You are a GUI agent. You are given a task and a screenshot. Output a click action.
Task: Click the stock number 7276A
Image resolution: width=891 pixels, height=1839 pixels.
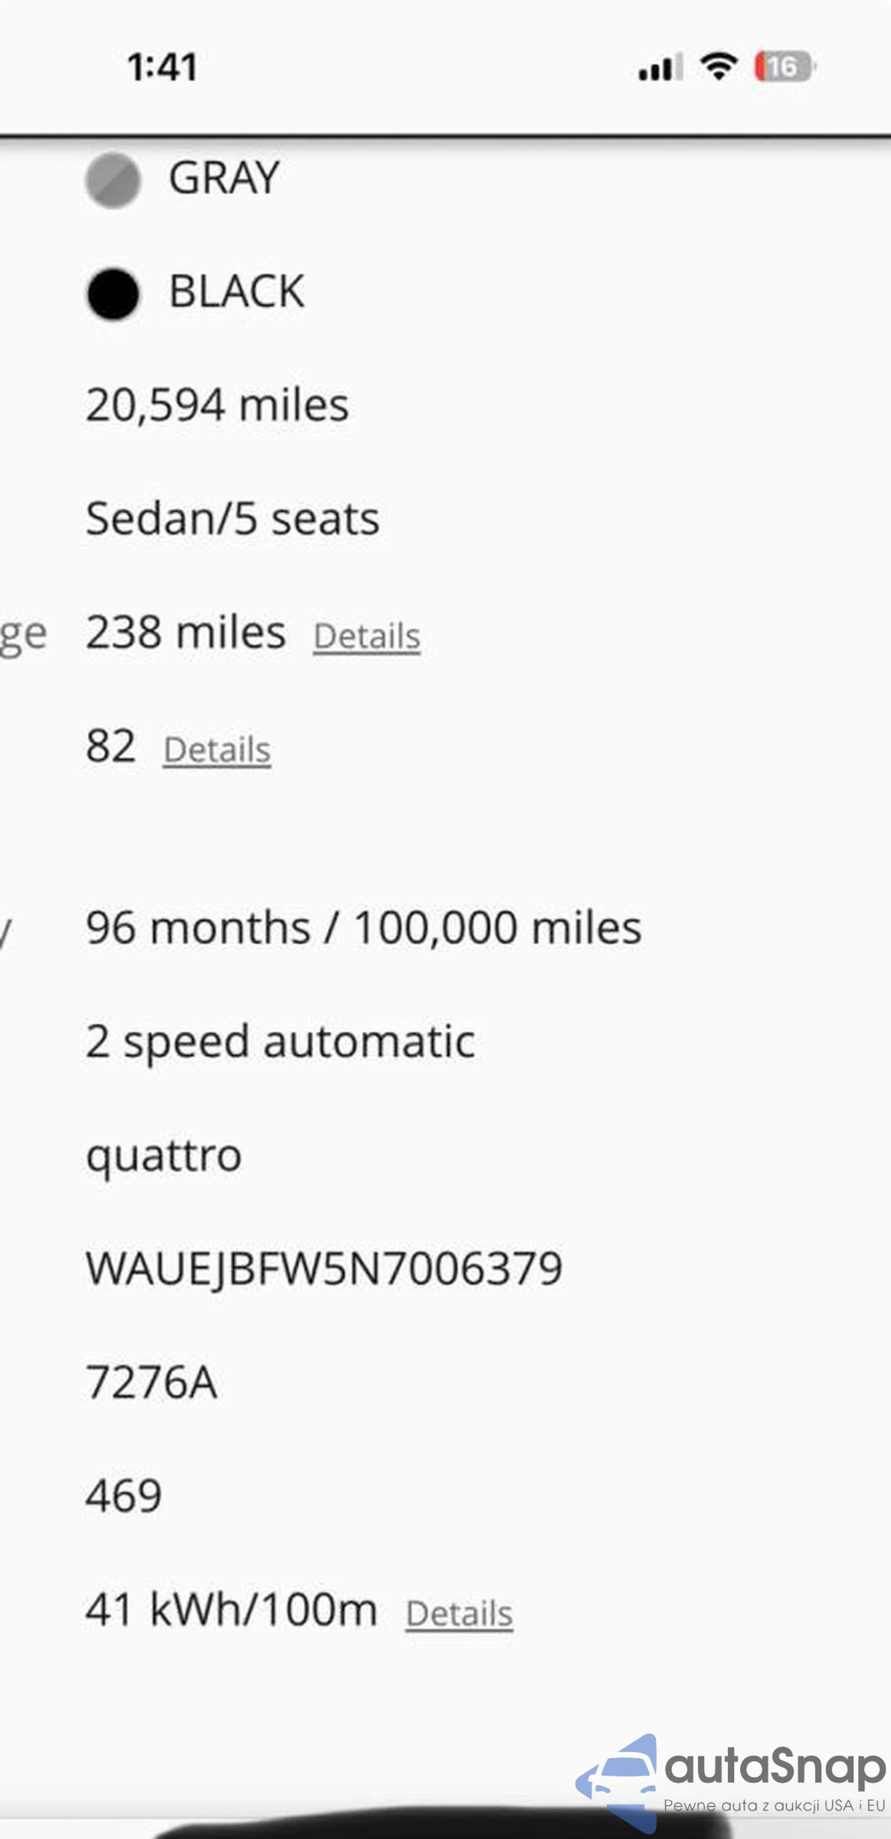(x=151, y=1382)
